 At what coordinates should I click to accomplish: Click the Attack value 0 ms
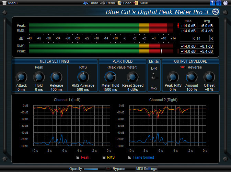[21, 89]
